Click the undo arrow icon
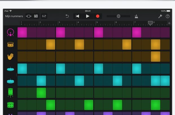 [x=67, y=16]
